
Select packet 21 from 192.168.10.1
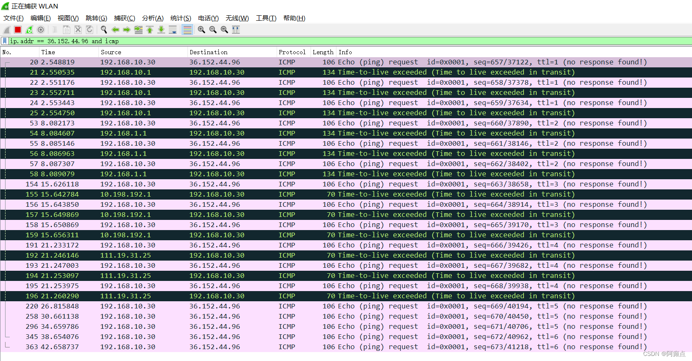click(x=346, y=72)
